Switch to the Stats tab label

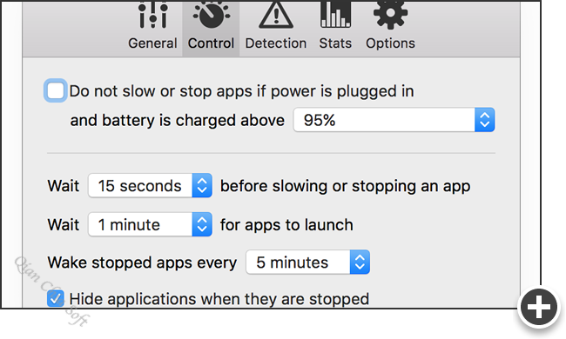tap(335, 43)
